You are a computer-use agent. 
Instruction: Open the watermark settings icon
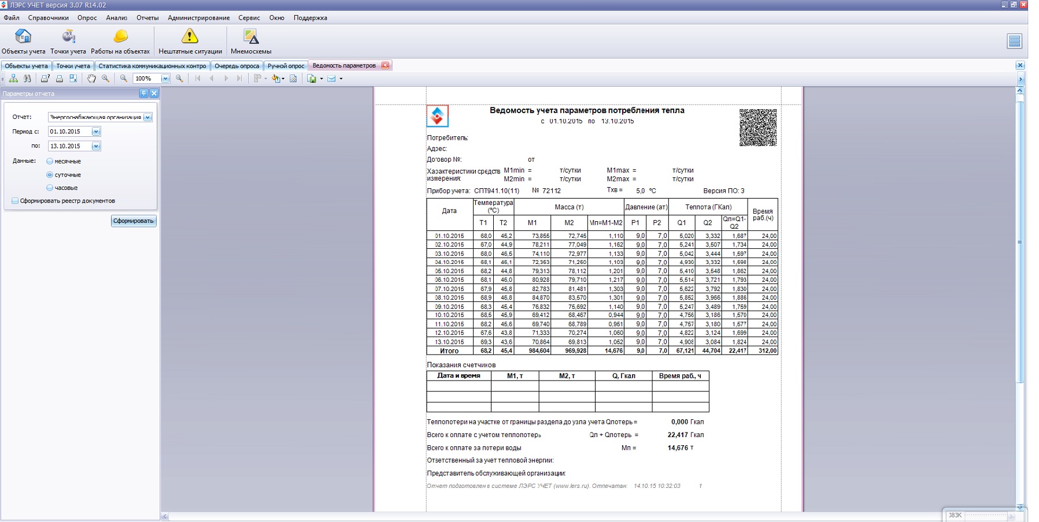[293, 79]
